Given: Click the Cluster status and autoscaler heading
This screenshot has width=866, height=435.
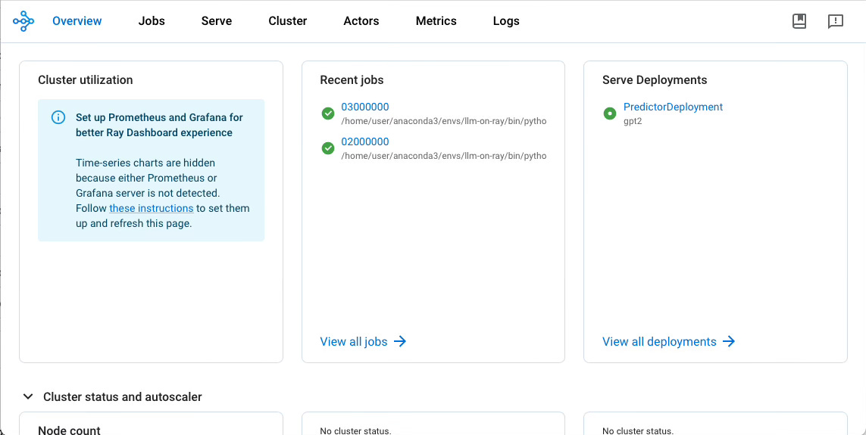Looking at the screenshot, I should (123, 396).
